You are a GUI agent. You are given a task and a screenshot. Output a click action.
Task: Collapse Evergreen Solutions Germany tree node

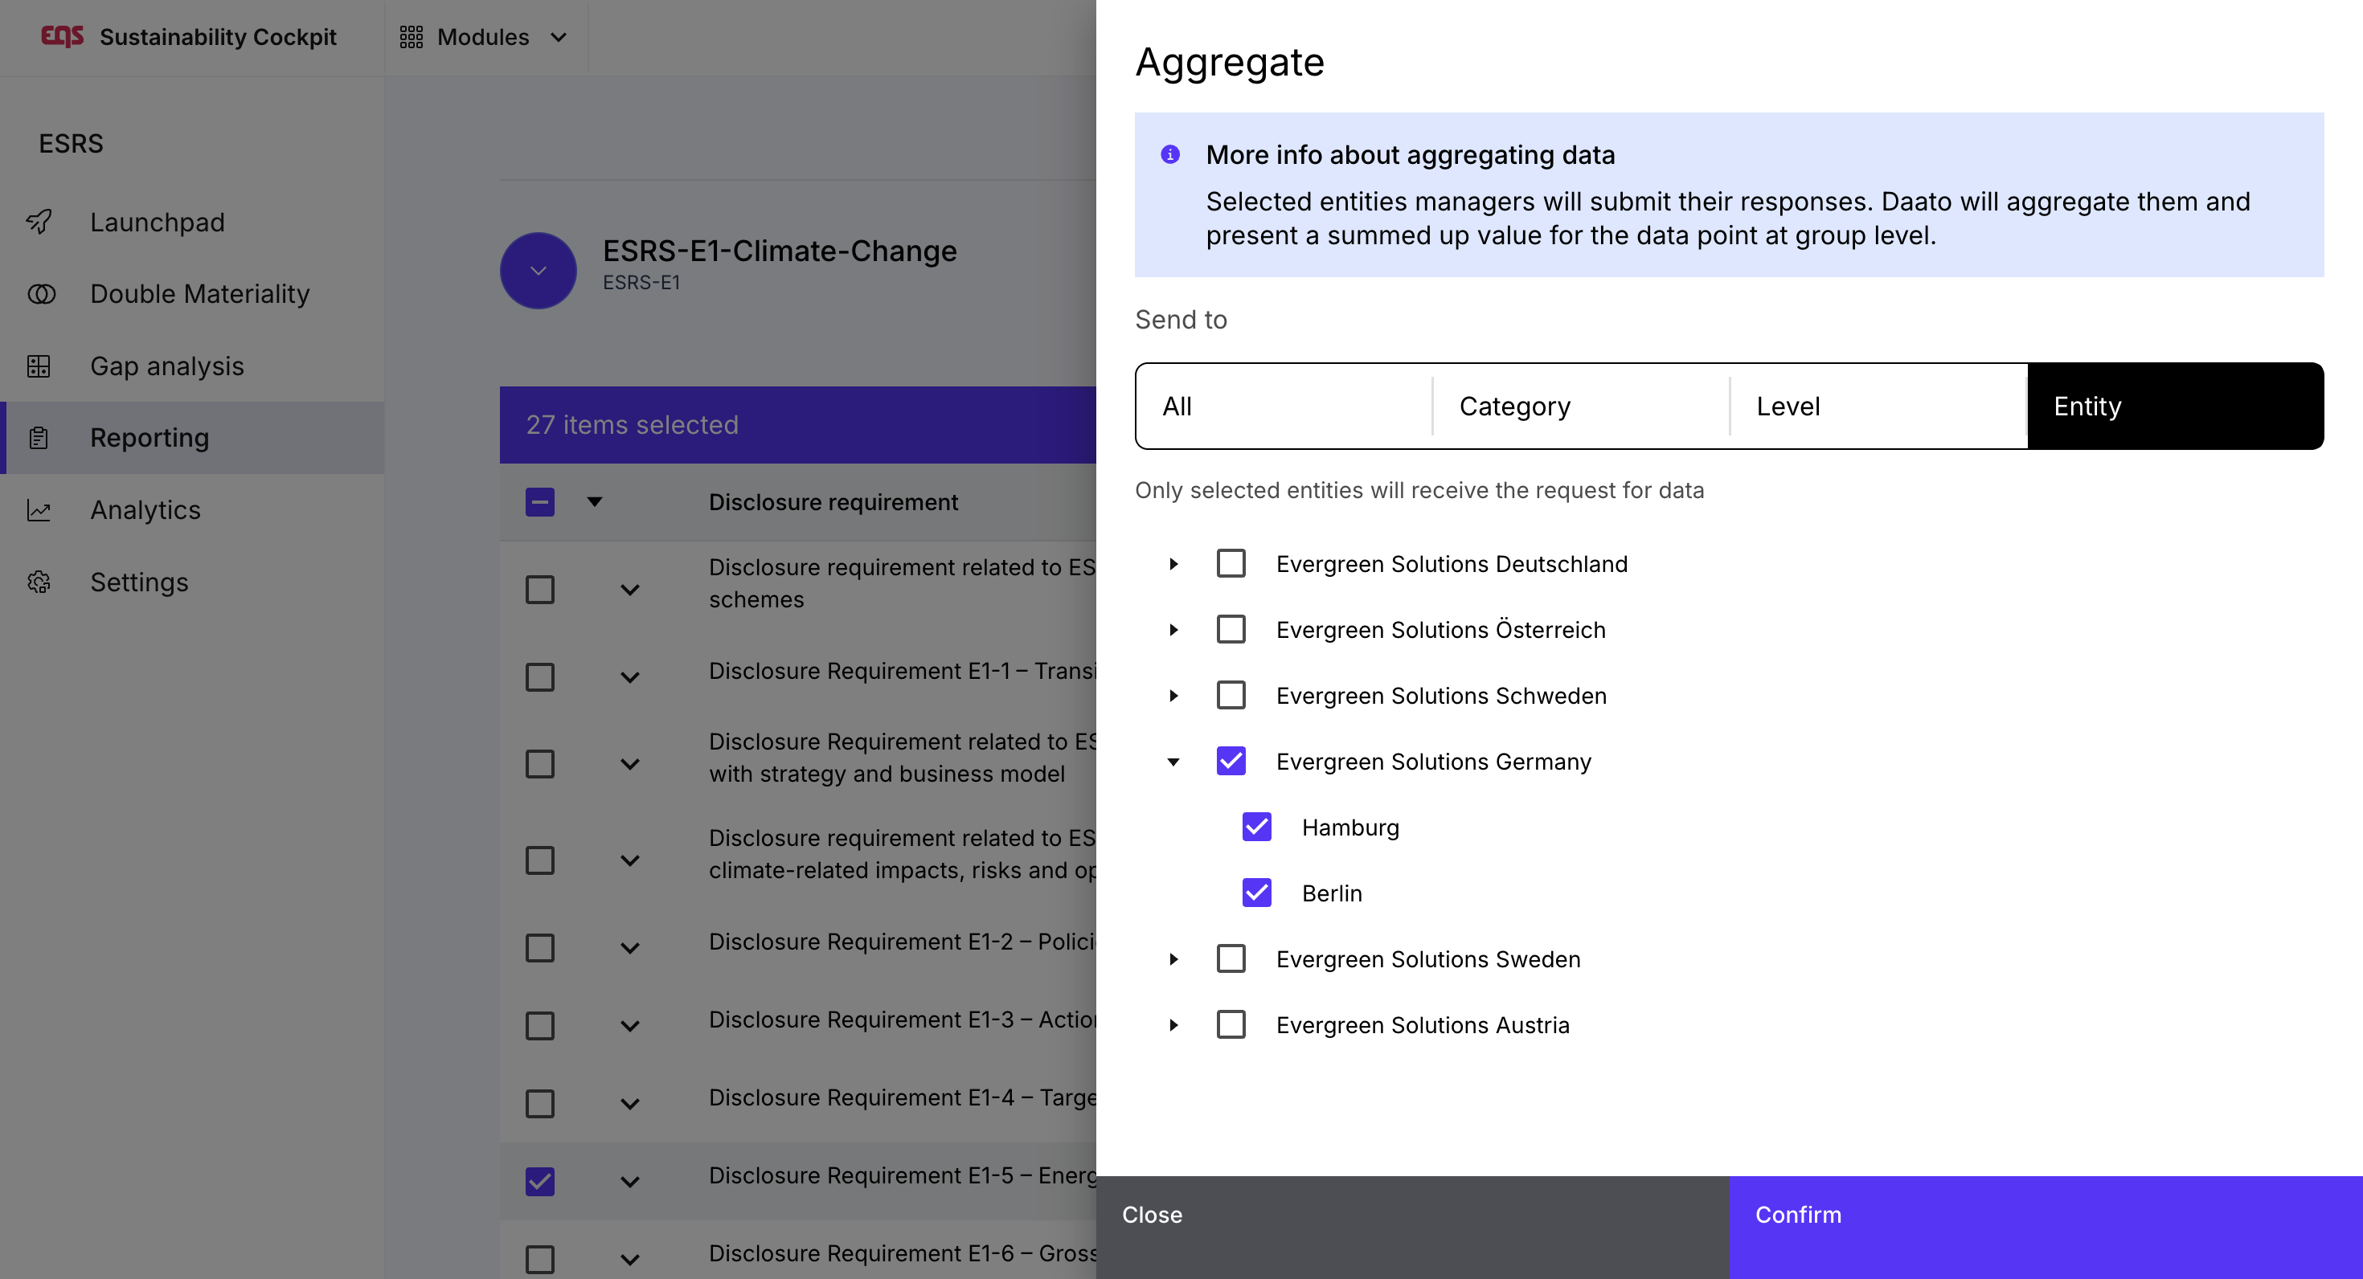click(1173, 762)
